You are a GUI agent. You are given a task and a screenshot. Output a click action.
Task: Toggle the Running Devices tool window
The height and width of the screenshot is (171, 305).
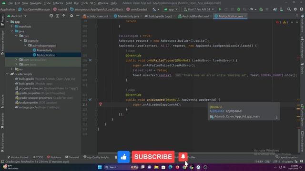point(302,115)
